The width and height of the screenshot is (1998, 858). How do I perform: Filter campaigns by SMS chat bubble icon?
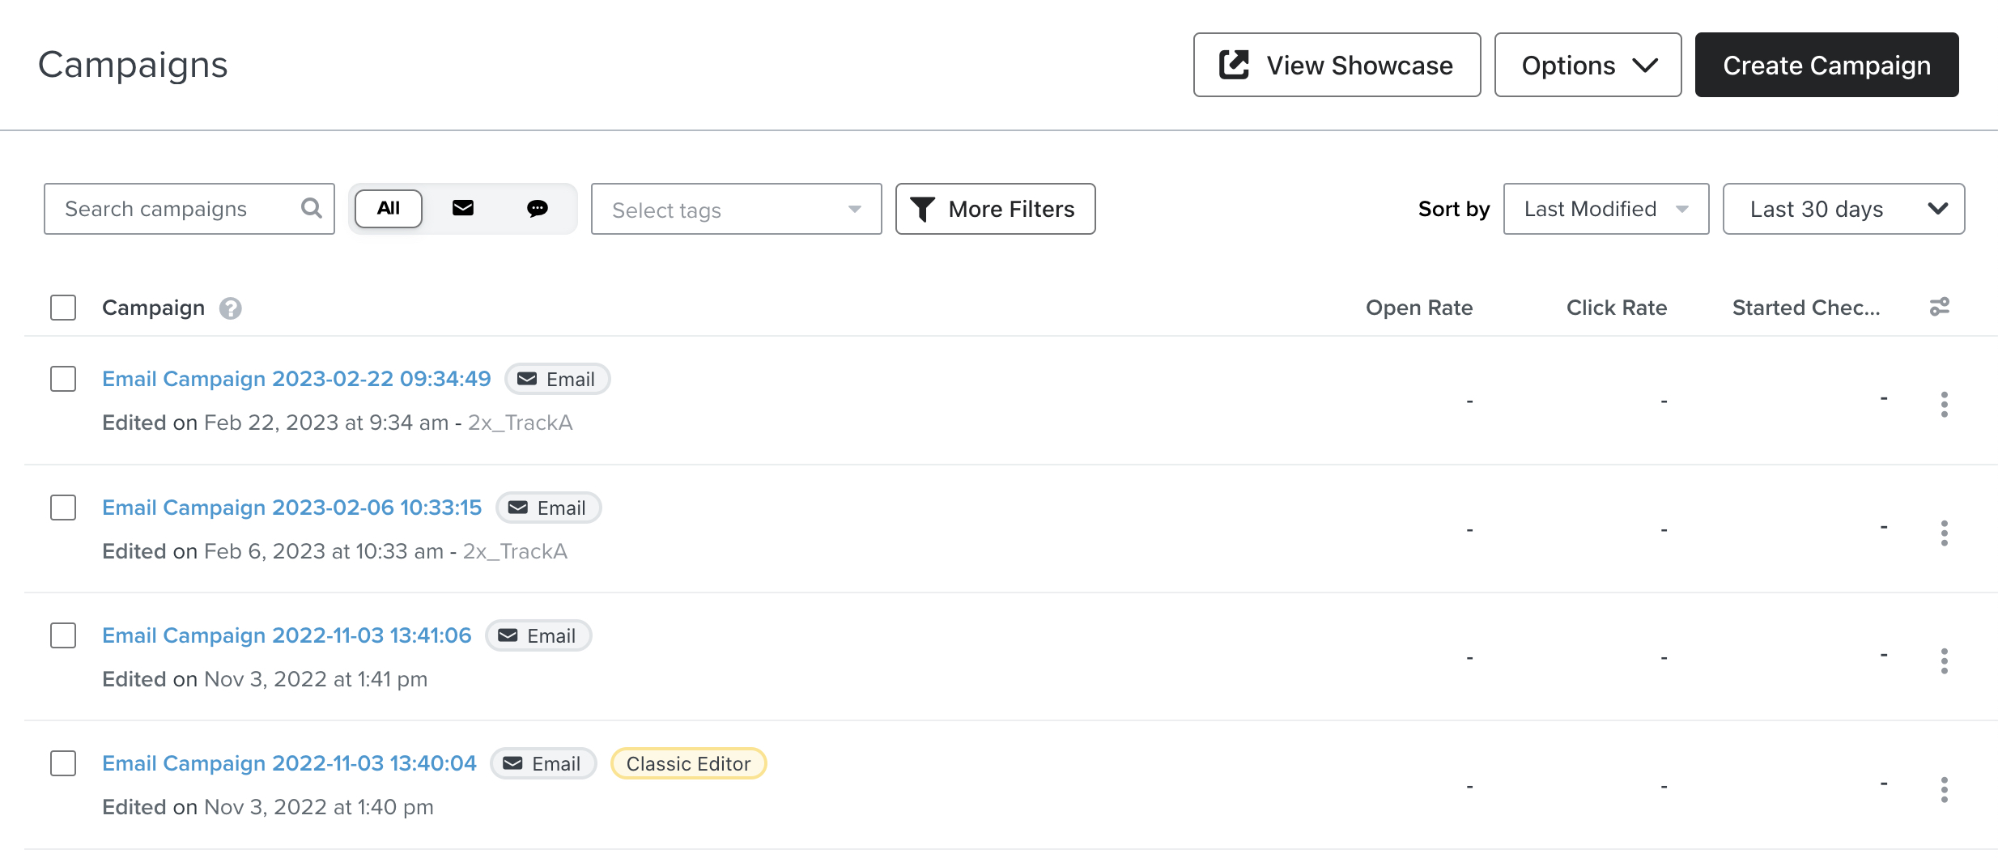coord(538,209)
